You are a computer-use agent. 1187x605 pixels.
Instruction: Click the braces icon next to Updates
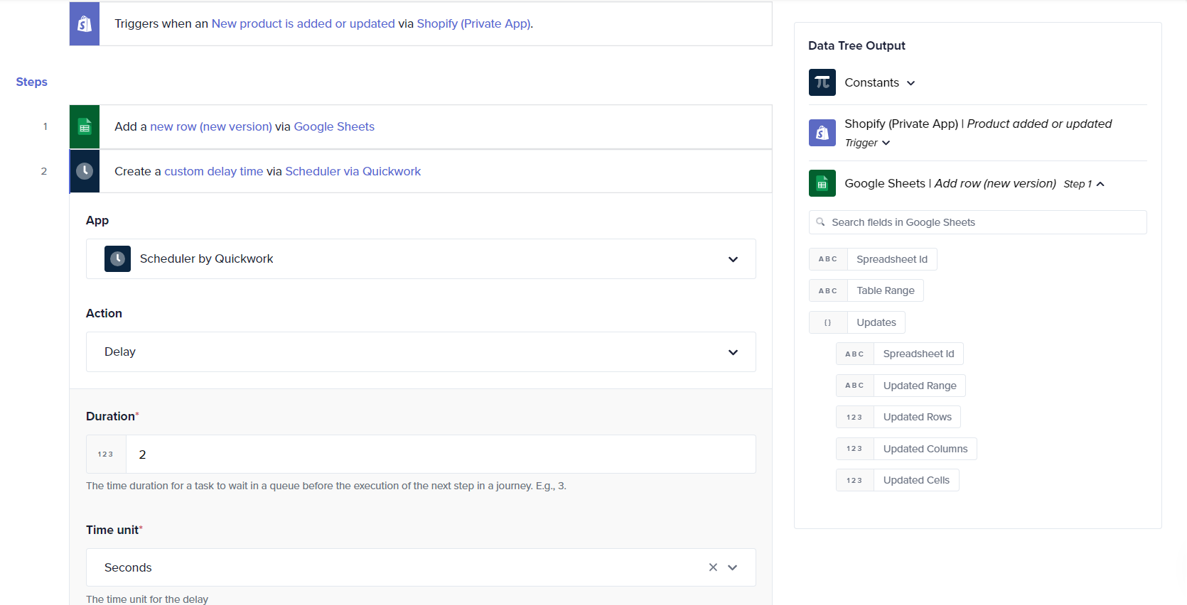[x=828, y=322]
